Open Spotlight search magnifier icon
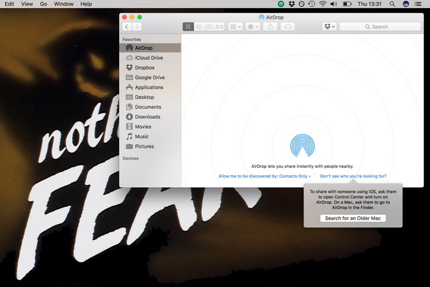This screenshot has height=287, width=430. tap(392, 4)
